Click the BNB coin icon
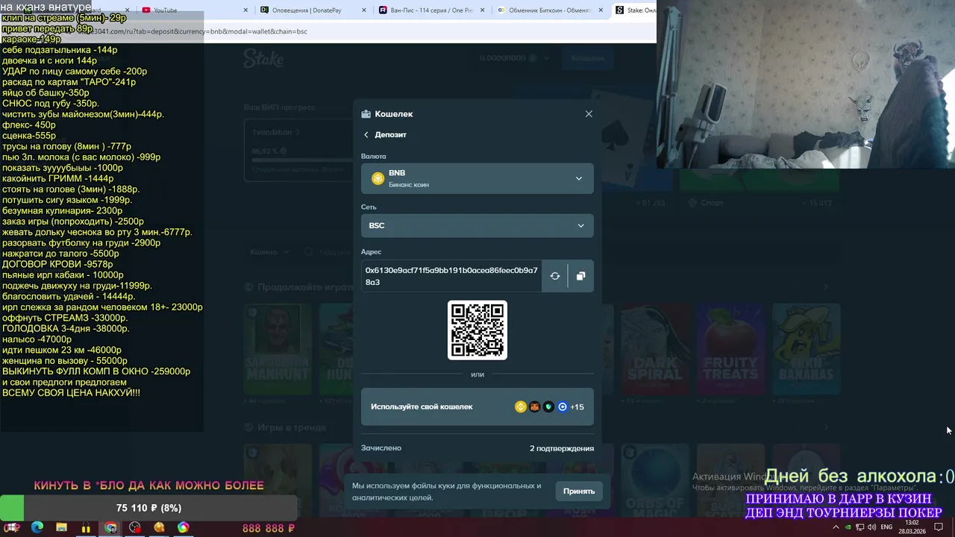 (x=378, y=178)
